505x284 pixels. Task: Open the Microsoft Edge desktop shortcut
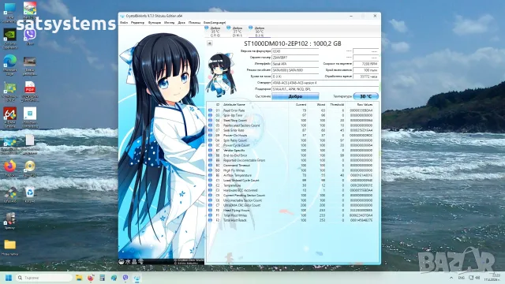tap(9, 65)
